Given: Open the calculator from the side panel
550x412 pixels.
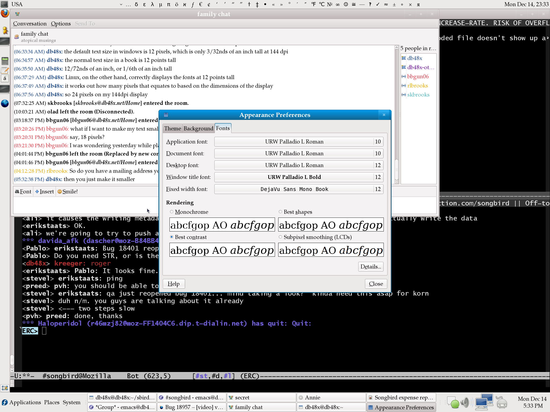Looking at the screenshot, I should tap(5, 61).
